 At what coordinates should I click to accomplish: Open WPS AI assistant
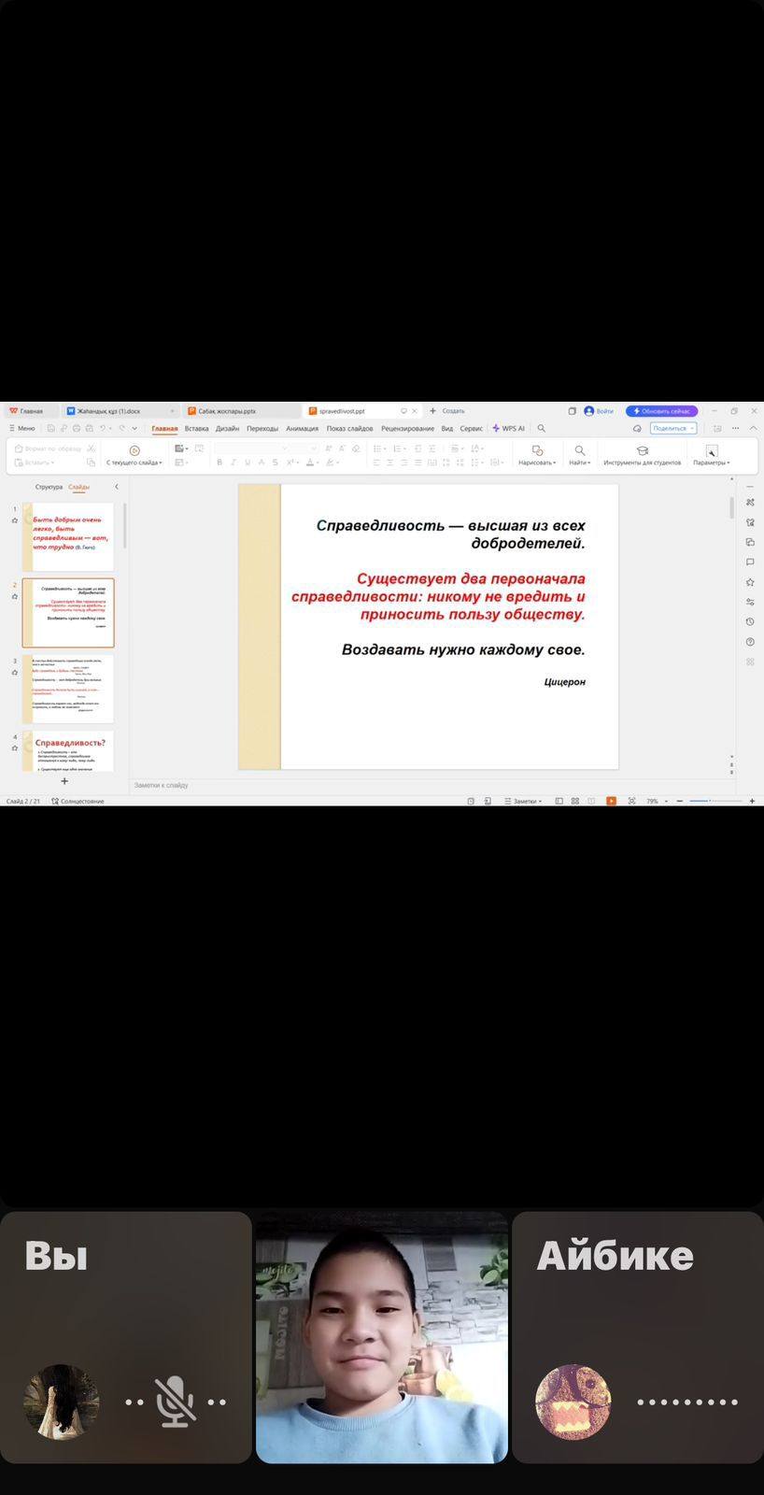click(509, 429)
